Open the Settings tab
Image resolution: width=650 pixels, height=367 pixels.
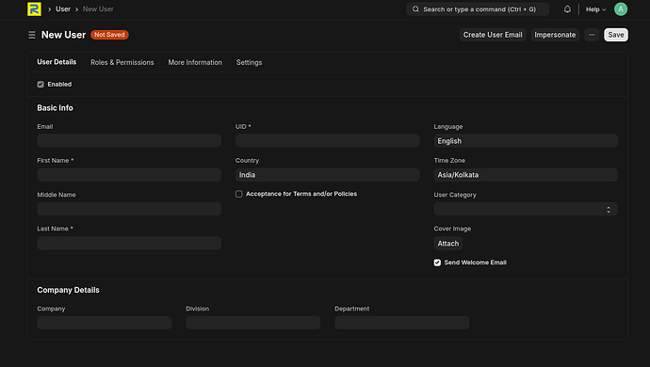(249, 62)
